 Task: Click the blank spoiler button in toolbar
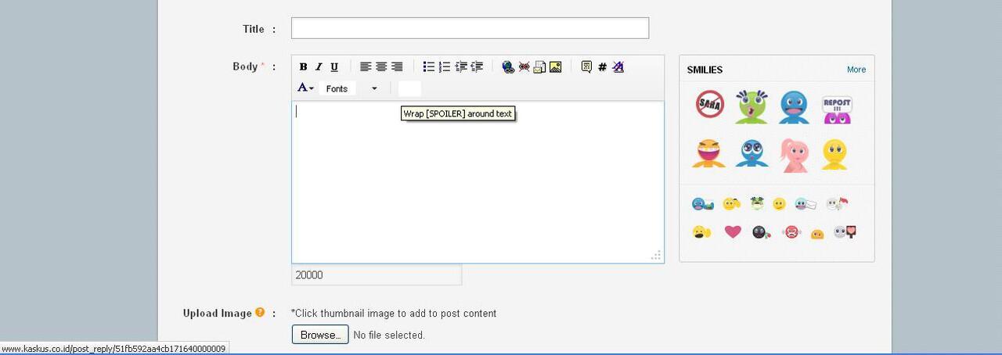[409, 88]
